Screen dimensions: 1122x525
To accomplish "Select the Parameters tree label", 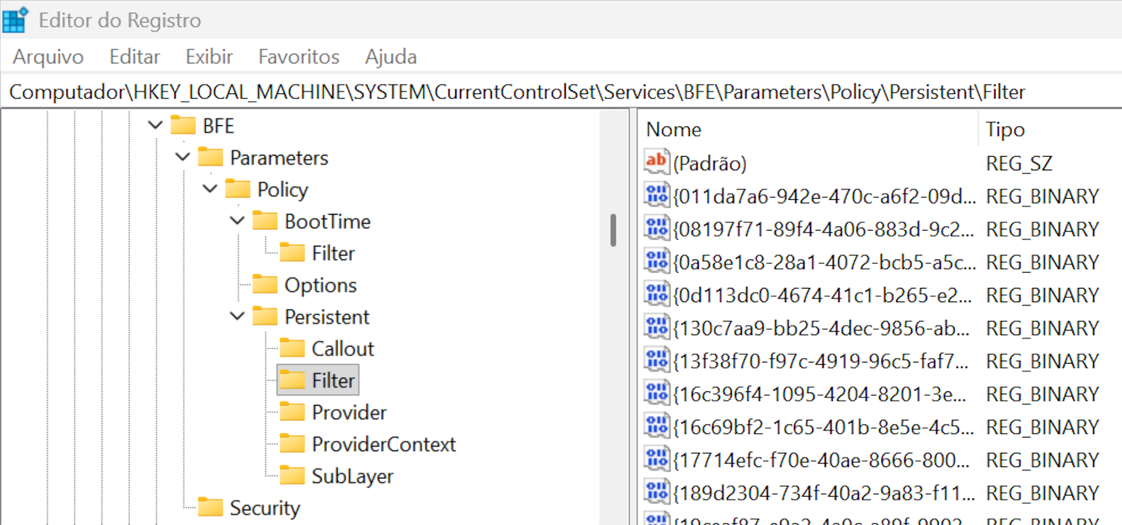I will (279, 158).
